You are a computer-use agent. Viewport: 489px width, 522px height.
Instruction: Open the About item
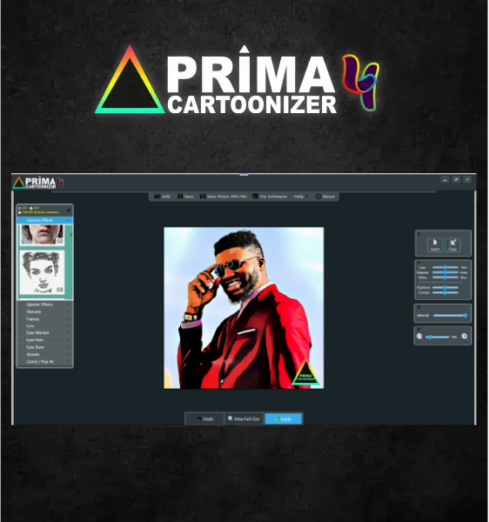325,197
